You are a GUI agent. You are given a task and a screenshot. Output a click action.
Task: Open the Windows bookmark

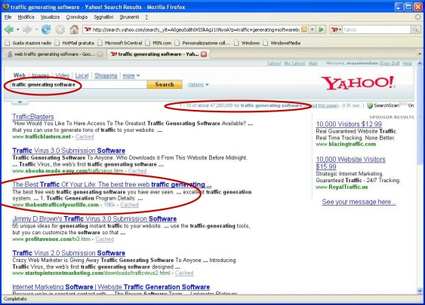click(247, 43)
